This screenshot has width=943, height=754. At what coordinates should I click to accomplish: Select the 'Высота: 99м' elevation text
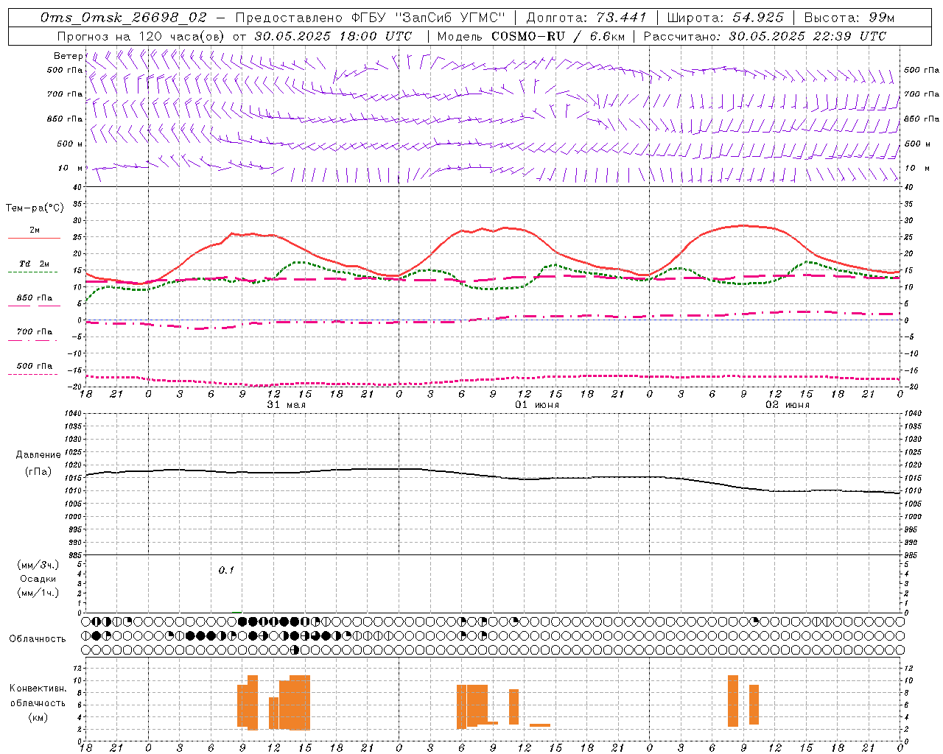click(x=849, y=18)
